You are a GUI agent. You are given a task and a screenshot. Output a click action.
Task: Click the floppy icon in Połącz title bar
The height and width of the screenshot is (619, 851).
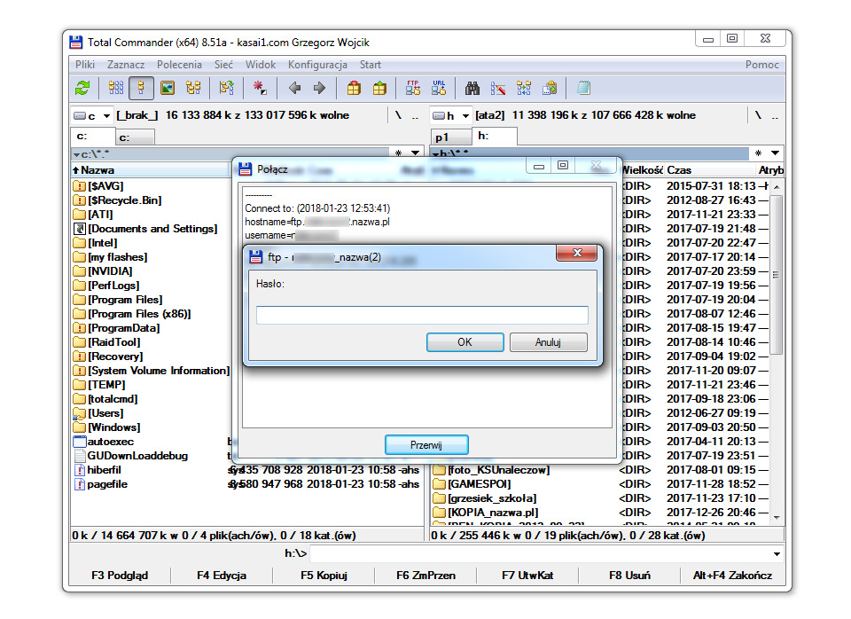point(246,168)
